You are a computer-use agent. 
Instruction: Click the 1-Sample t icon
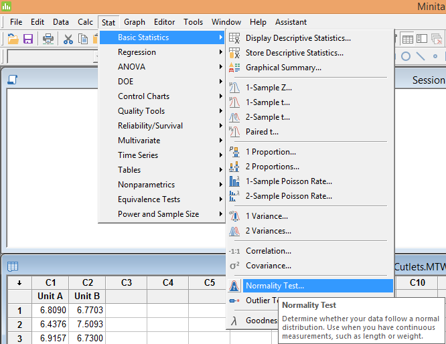tap(234, 102)
